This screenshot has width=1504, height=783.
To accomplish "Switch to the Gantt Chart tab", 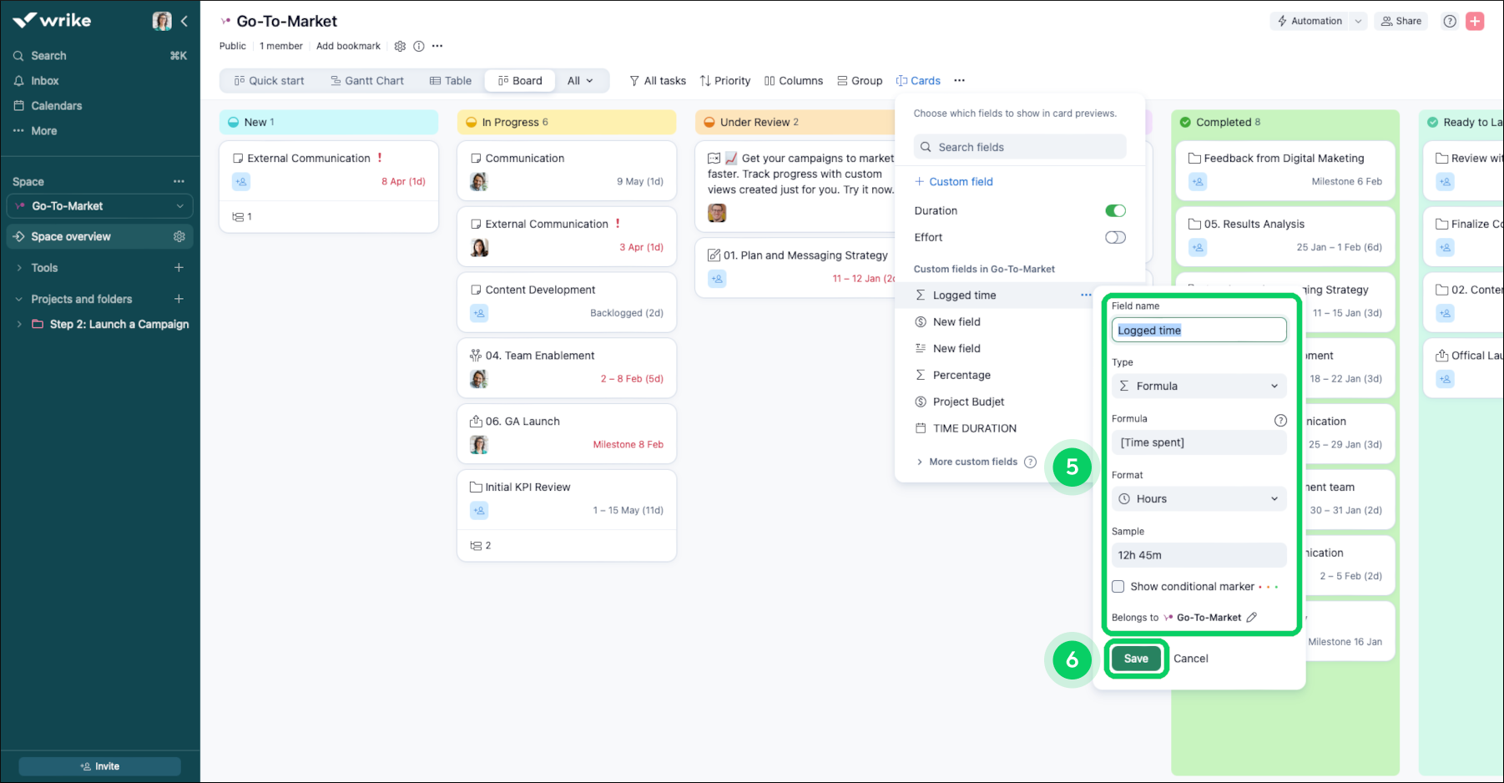I will 367,80.
